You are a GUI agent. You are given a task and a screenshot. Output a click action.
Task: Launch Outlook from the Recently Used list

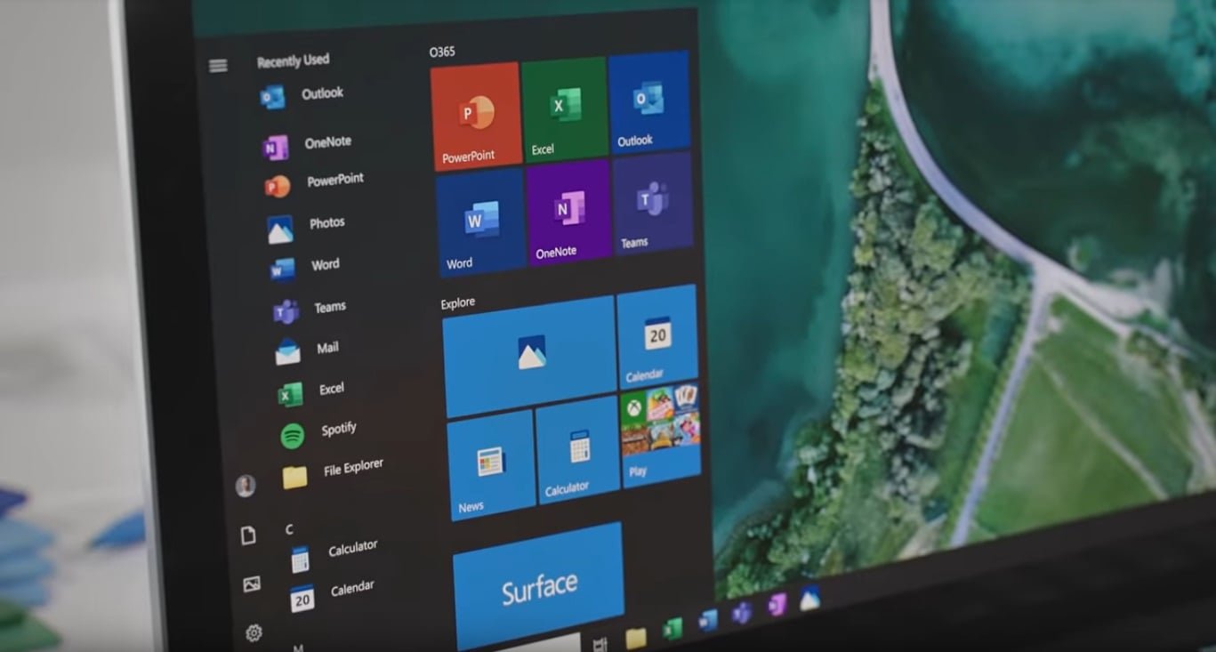point(302,95)
